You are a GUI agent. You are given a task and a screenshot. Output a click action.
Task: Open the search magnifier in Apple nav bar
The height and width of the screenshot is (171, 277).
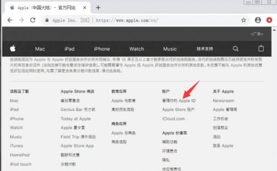pyautogui.click(x=235, y=49)
